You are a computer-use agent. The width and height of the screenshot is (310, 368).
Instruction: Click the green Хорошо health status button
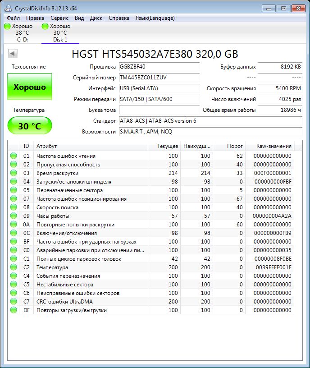point(30,87)
